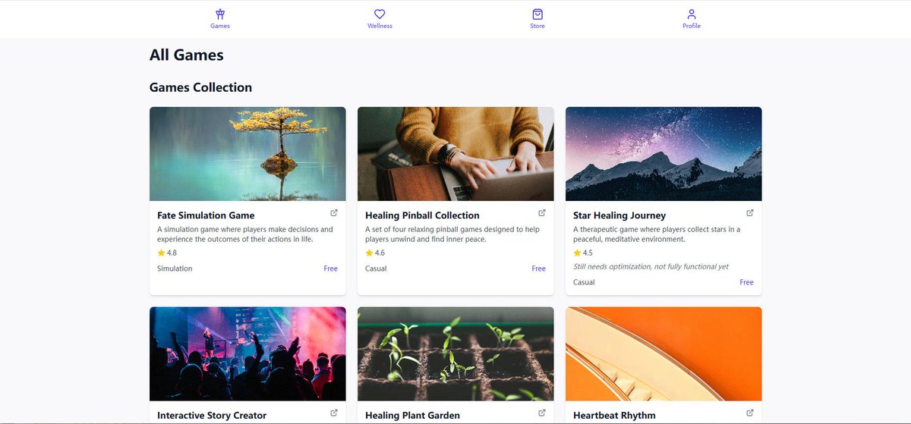Click the Healing Pinball Collection description
911x424 pixels.
[452, 234]
